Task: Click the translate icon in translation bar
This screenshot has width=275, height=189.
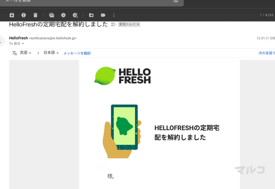Action: [14, 53]
